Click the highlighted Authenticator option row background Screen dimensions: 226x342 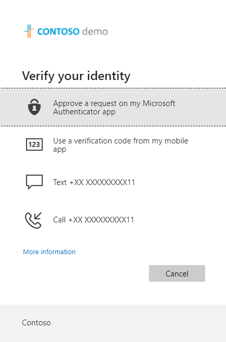pos(113,107)
